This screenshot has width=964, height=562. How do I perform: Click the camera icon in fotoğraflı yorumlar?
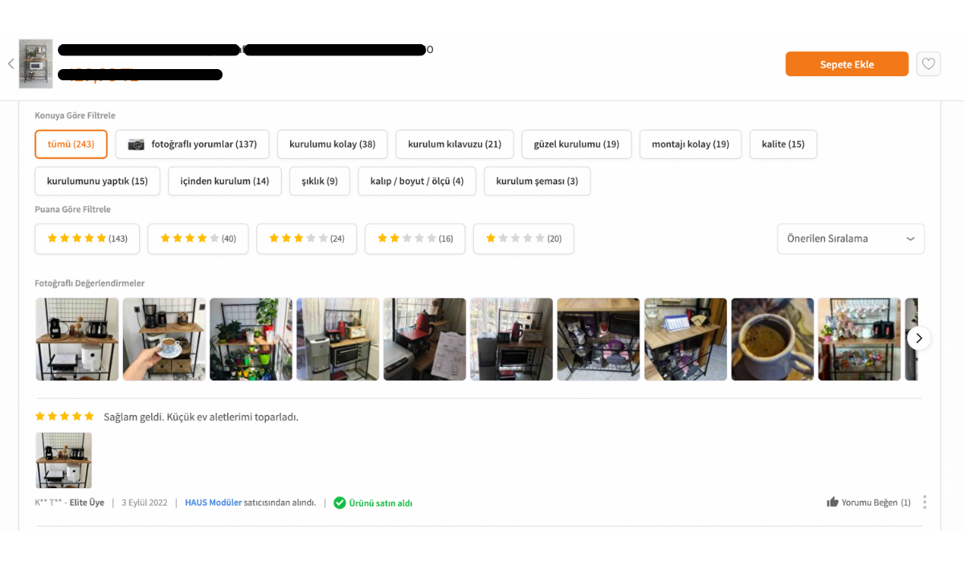click(x=137, y=145)
